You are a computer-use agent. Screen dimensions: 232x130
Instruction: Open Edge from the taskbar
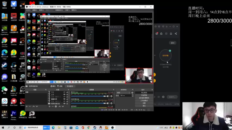[x=53, y=127]
